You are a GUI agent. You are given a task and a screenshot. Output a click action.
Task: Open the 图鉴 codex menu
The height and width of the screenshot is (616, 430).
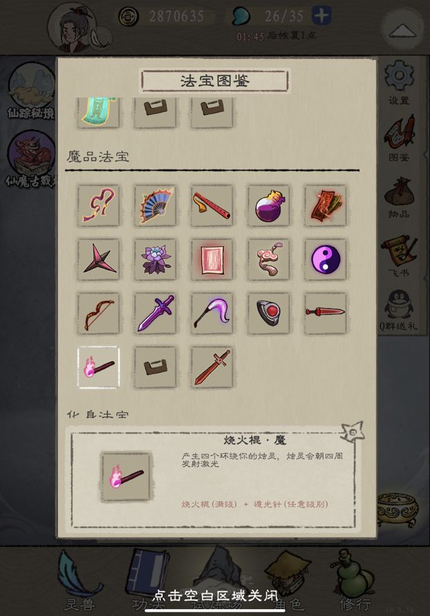coord(399,138)
